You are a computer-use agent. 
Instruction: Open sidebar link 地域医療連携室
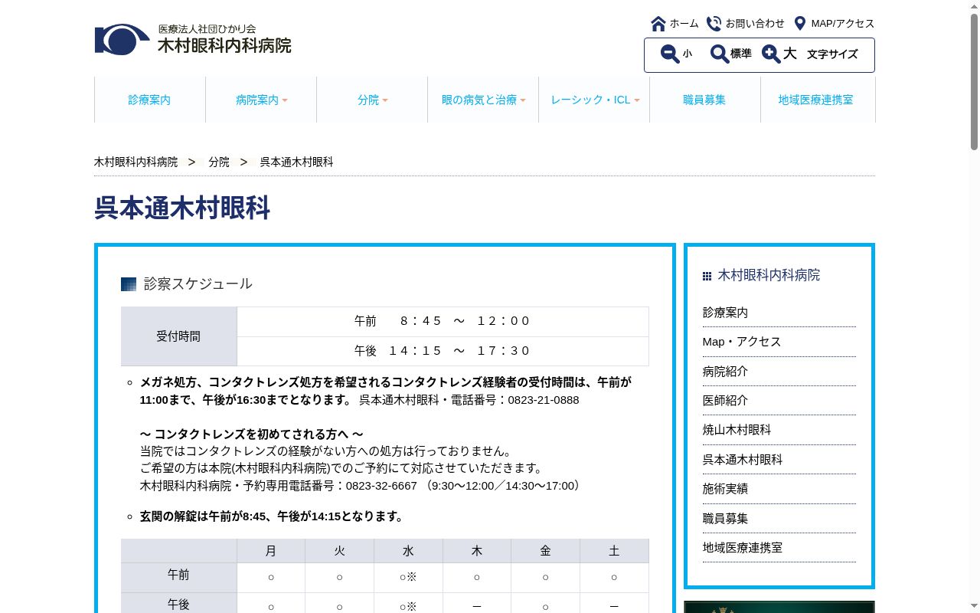pyautogui.click(x=743, y=548)
